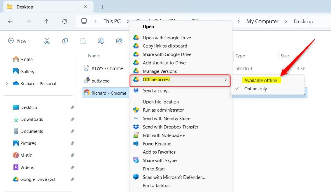Choose Pin to taskbar

click(180, 186)
